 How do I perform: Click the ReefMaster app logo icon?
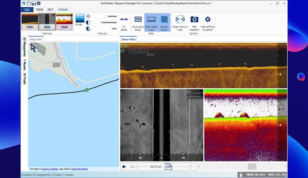tap(24, 3)
